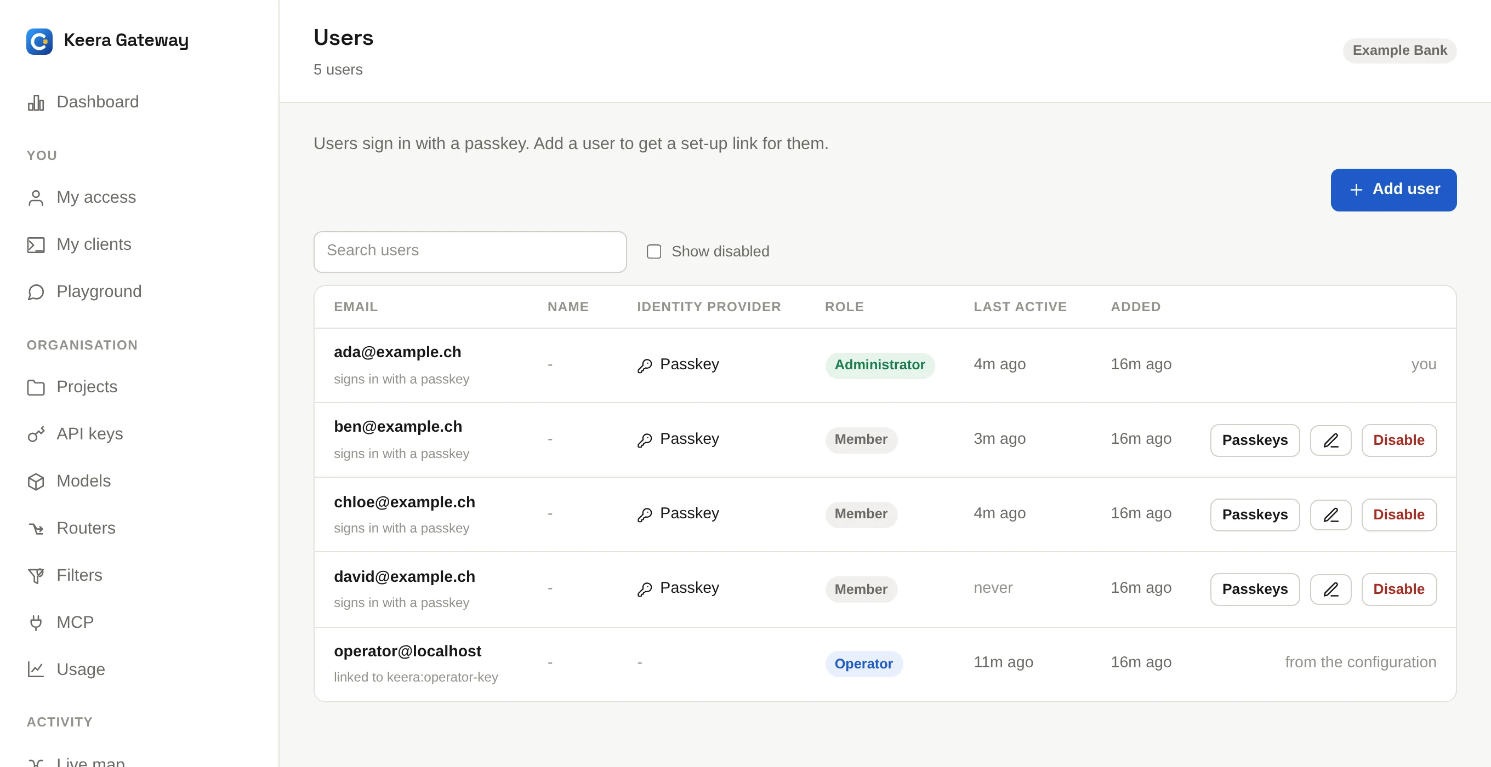Viewport: 1491px width, 767px height.
Task: Open Passkeys for ben@example.ch
Action: pyautogui.click(x=1255, y=440)
